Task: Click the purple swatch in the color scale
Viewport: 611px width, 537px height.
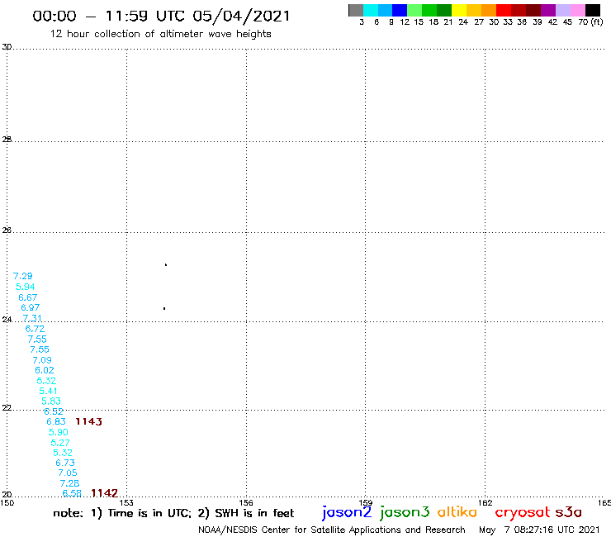Action: pos(548,10)
